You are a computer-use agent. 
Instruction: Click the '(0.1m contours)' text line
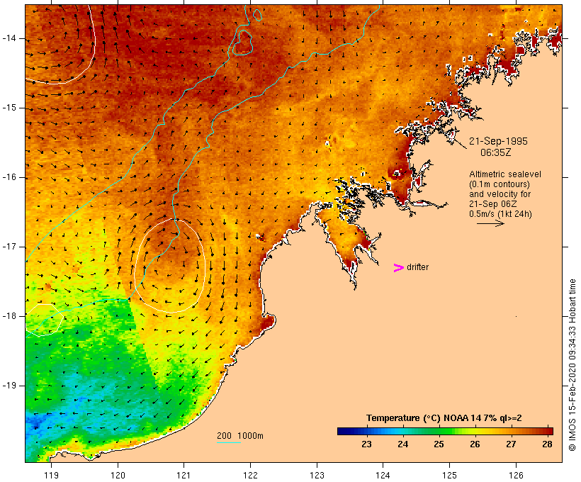click(x=500, y=184)
